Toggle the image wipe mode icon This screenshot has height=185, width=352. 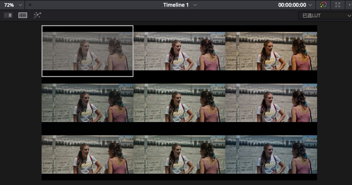tap(8, 15)
